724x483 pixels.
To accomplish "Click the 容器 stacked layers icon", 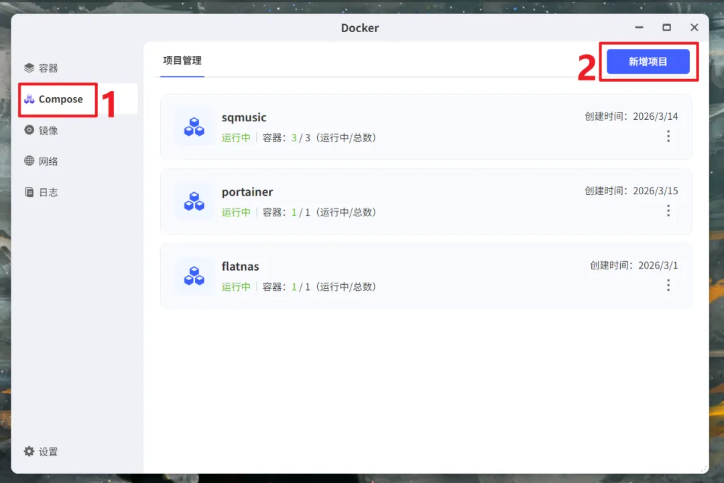I will click(x=29, y=68).
